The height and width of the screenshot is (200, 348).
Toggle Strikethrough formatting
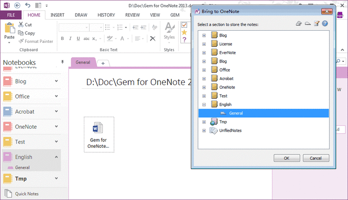coord(86,39)
